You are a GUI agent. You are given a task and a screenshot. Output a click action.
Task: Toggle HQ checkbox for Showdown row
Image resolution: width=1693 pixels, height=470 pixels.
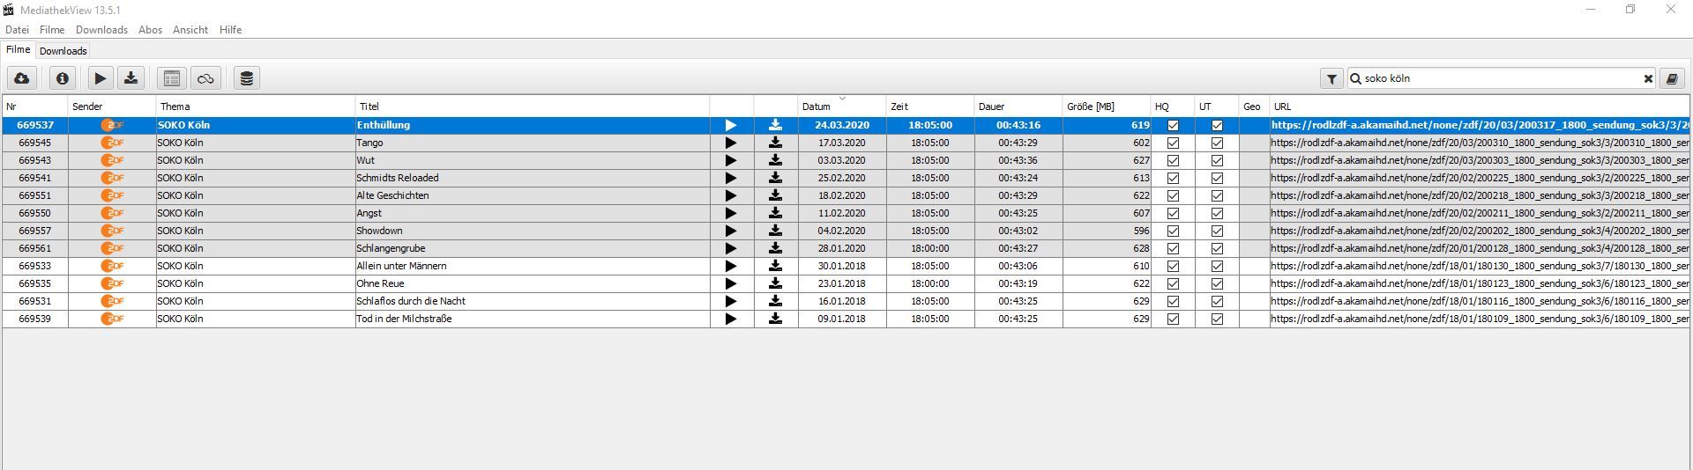(1173, 231)
